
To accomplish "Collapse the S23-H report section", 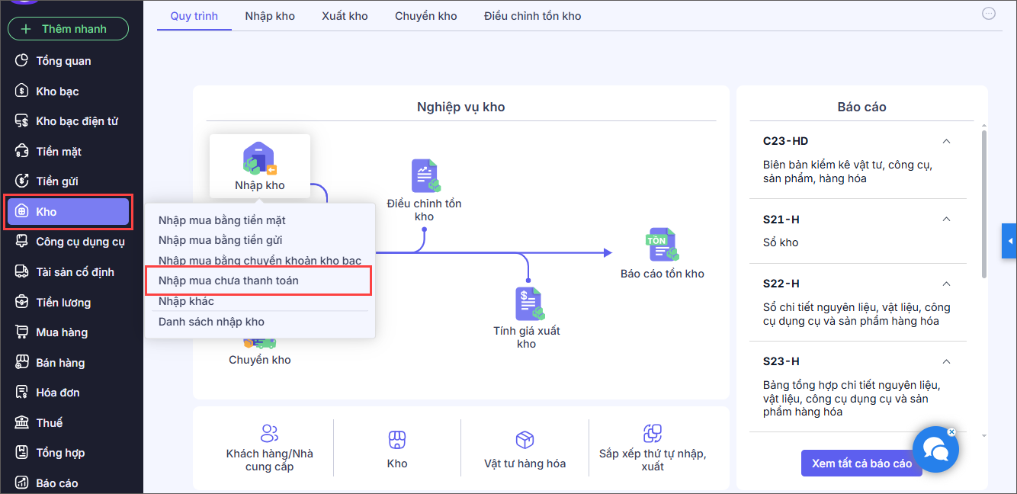I will click(946, 361).
